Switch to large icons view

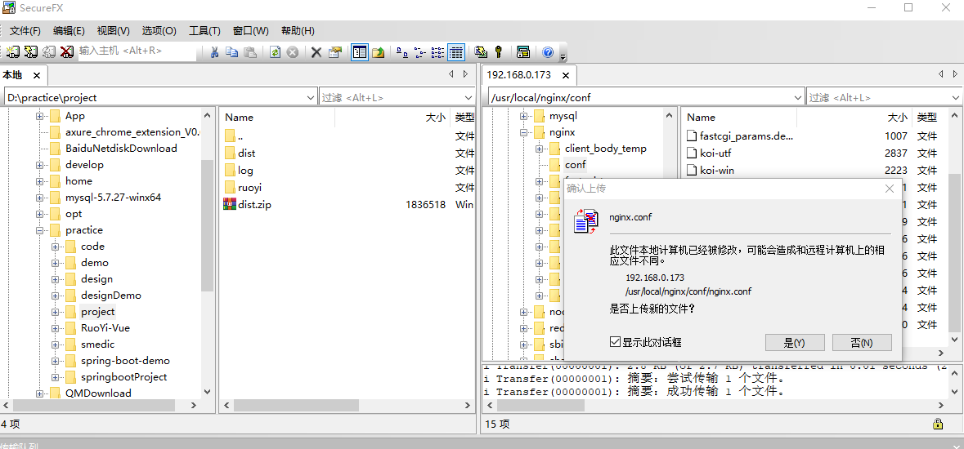click(402, 52)
